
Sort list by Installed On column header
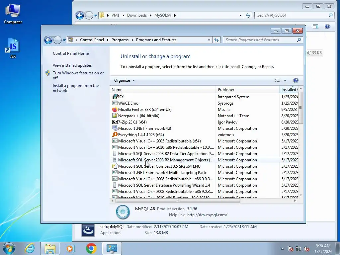coord(289,90)
